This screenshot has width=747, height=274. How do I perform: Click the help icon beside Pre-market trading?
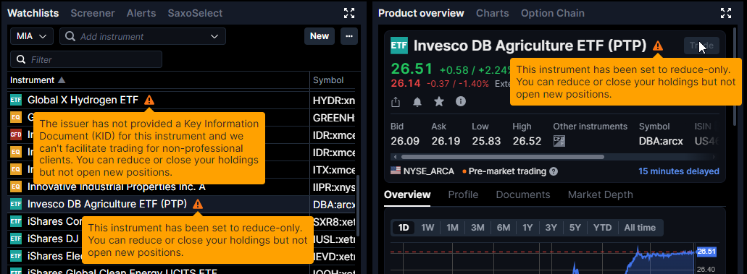[x=553, y=171]
